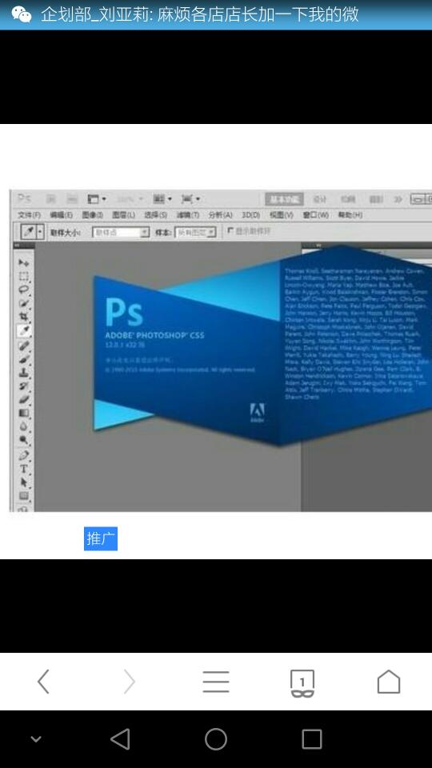Open the 窗口(W) menu

click(315, 214)
